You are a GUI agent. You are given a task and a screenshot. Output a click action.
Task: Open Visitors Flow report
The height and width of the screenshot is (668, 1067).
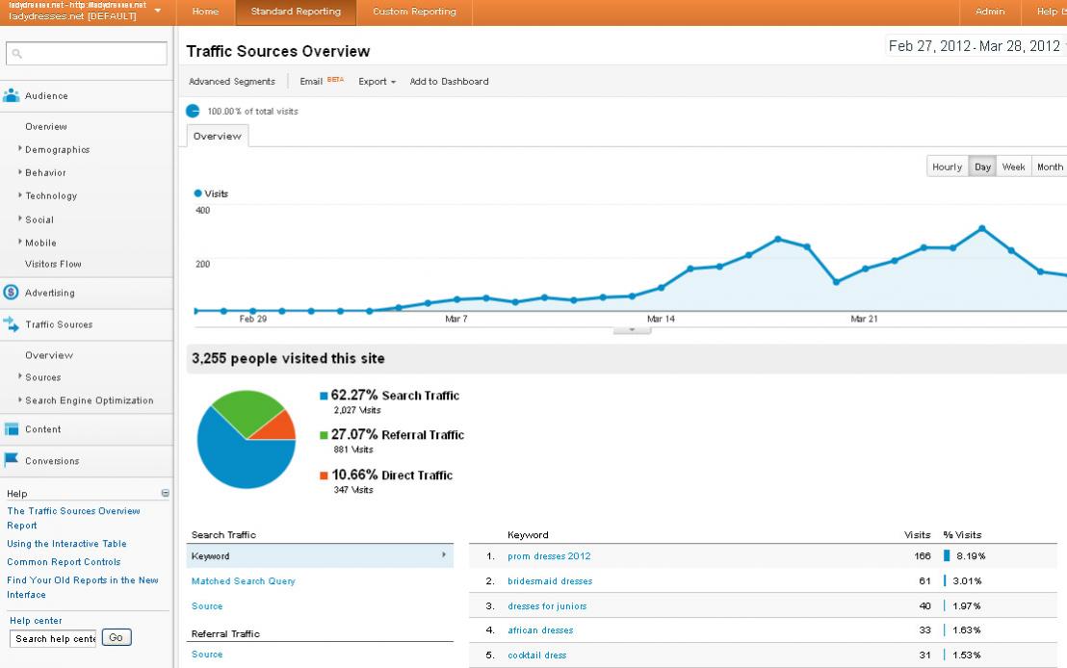(x=53, y=264)
